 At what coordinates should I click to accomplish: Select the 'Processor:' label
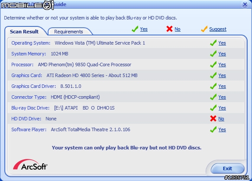coord(23,65)
